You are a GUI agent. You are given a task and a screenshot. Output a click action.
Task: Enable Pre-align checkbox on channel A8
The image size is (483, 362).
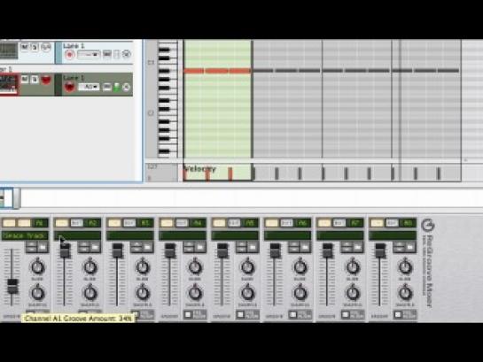398,314
